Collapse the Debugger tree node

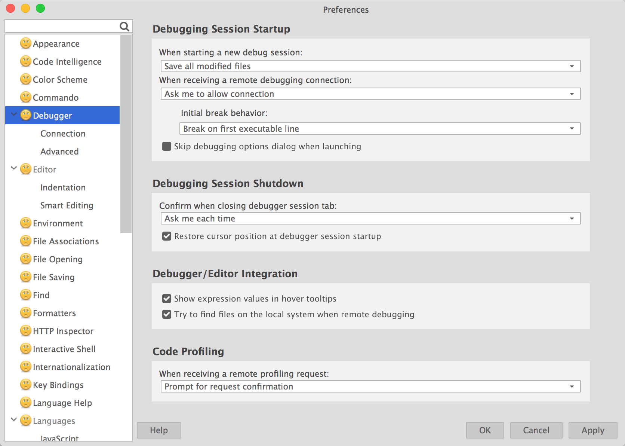[14, 114]
